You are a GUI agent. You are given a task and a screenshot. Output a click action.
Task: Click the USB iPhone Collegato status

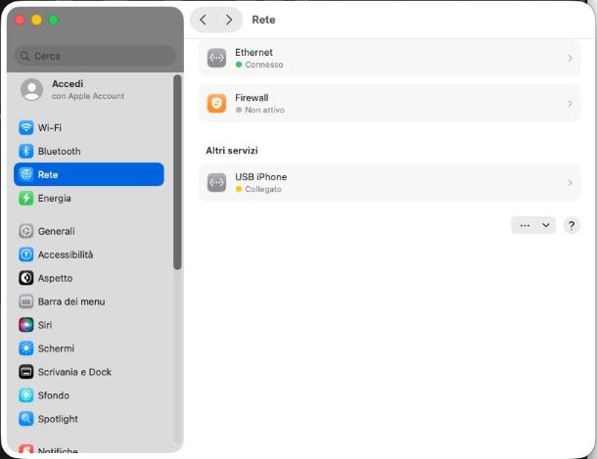pos(263,189)
